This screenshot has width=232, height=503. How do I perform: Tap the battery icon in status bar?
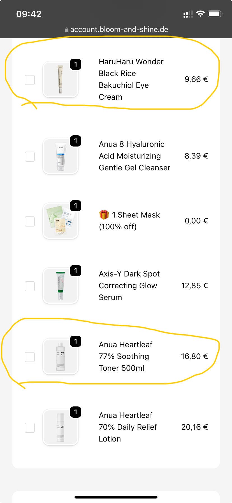click(215, 14)
